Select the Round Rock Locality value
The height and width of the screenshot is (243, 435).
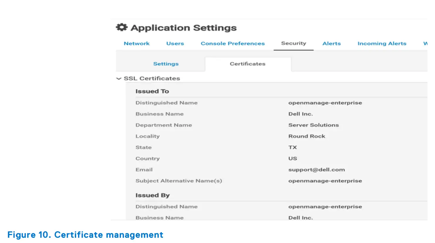[306, 136]
